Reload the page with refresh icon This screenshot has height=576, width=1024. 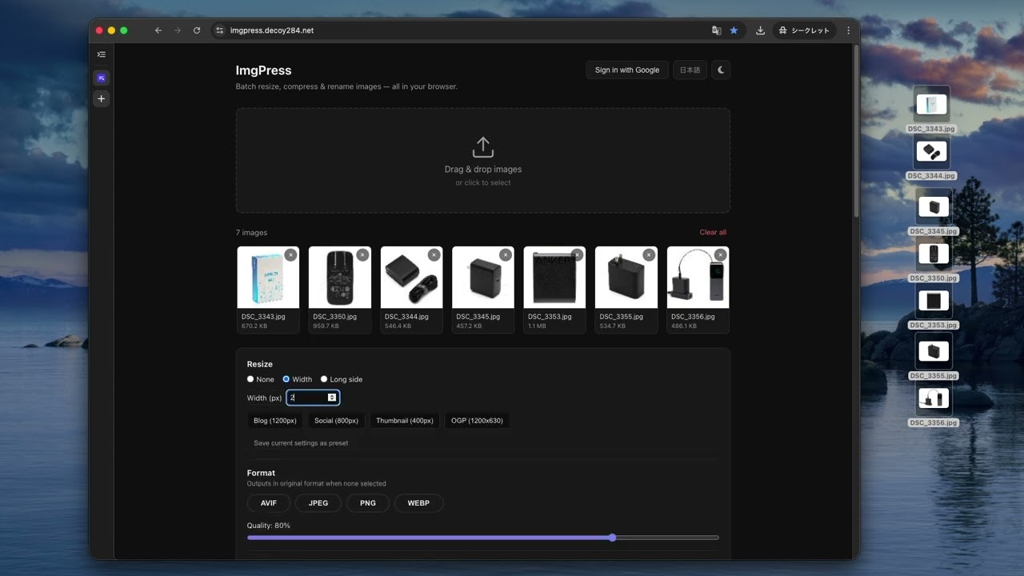[197, 30]
